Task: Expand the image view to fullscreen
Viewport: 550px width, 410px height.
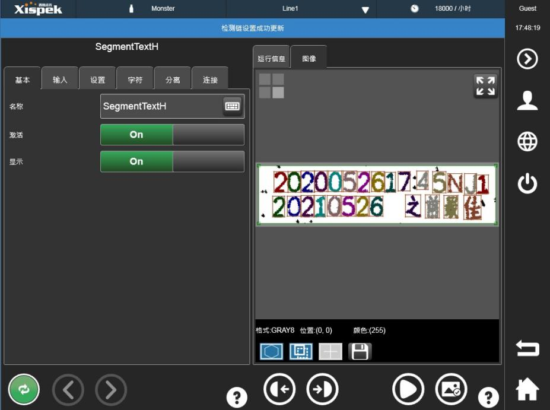Action: click(485, 86)
